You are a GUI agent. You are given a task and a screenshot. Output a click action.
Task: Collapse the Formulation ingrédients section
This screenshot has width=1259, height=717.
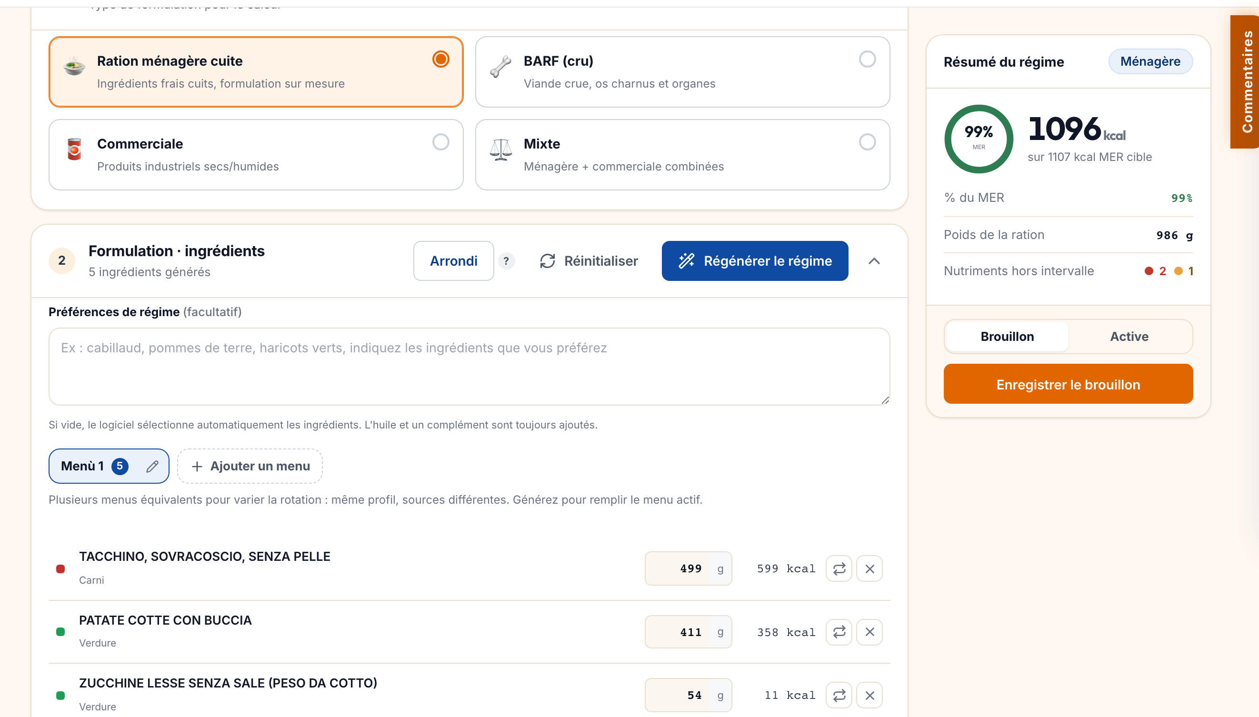(x=873, y=261)
